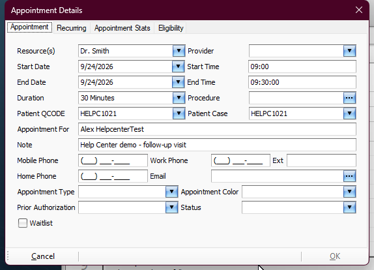Close the Appointment Details dialog
This screenshot has height=270, width=374.
(359, 10)
